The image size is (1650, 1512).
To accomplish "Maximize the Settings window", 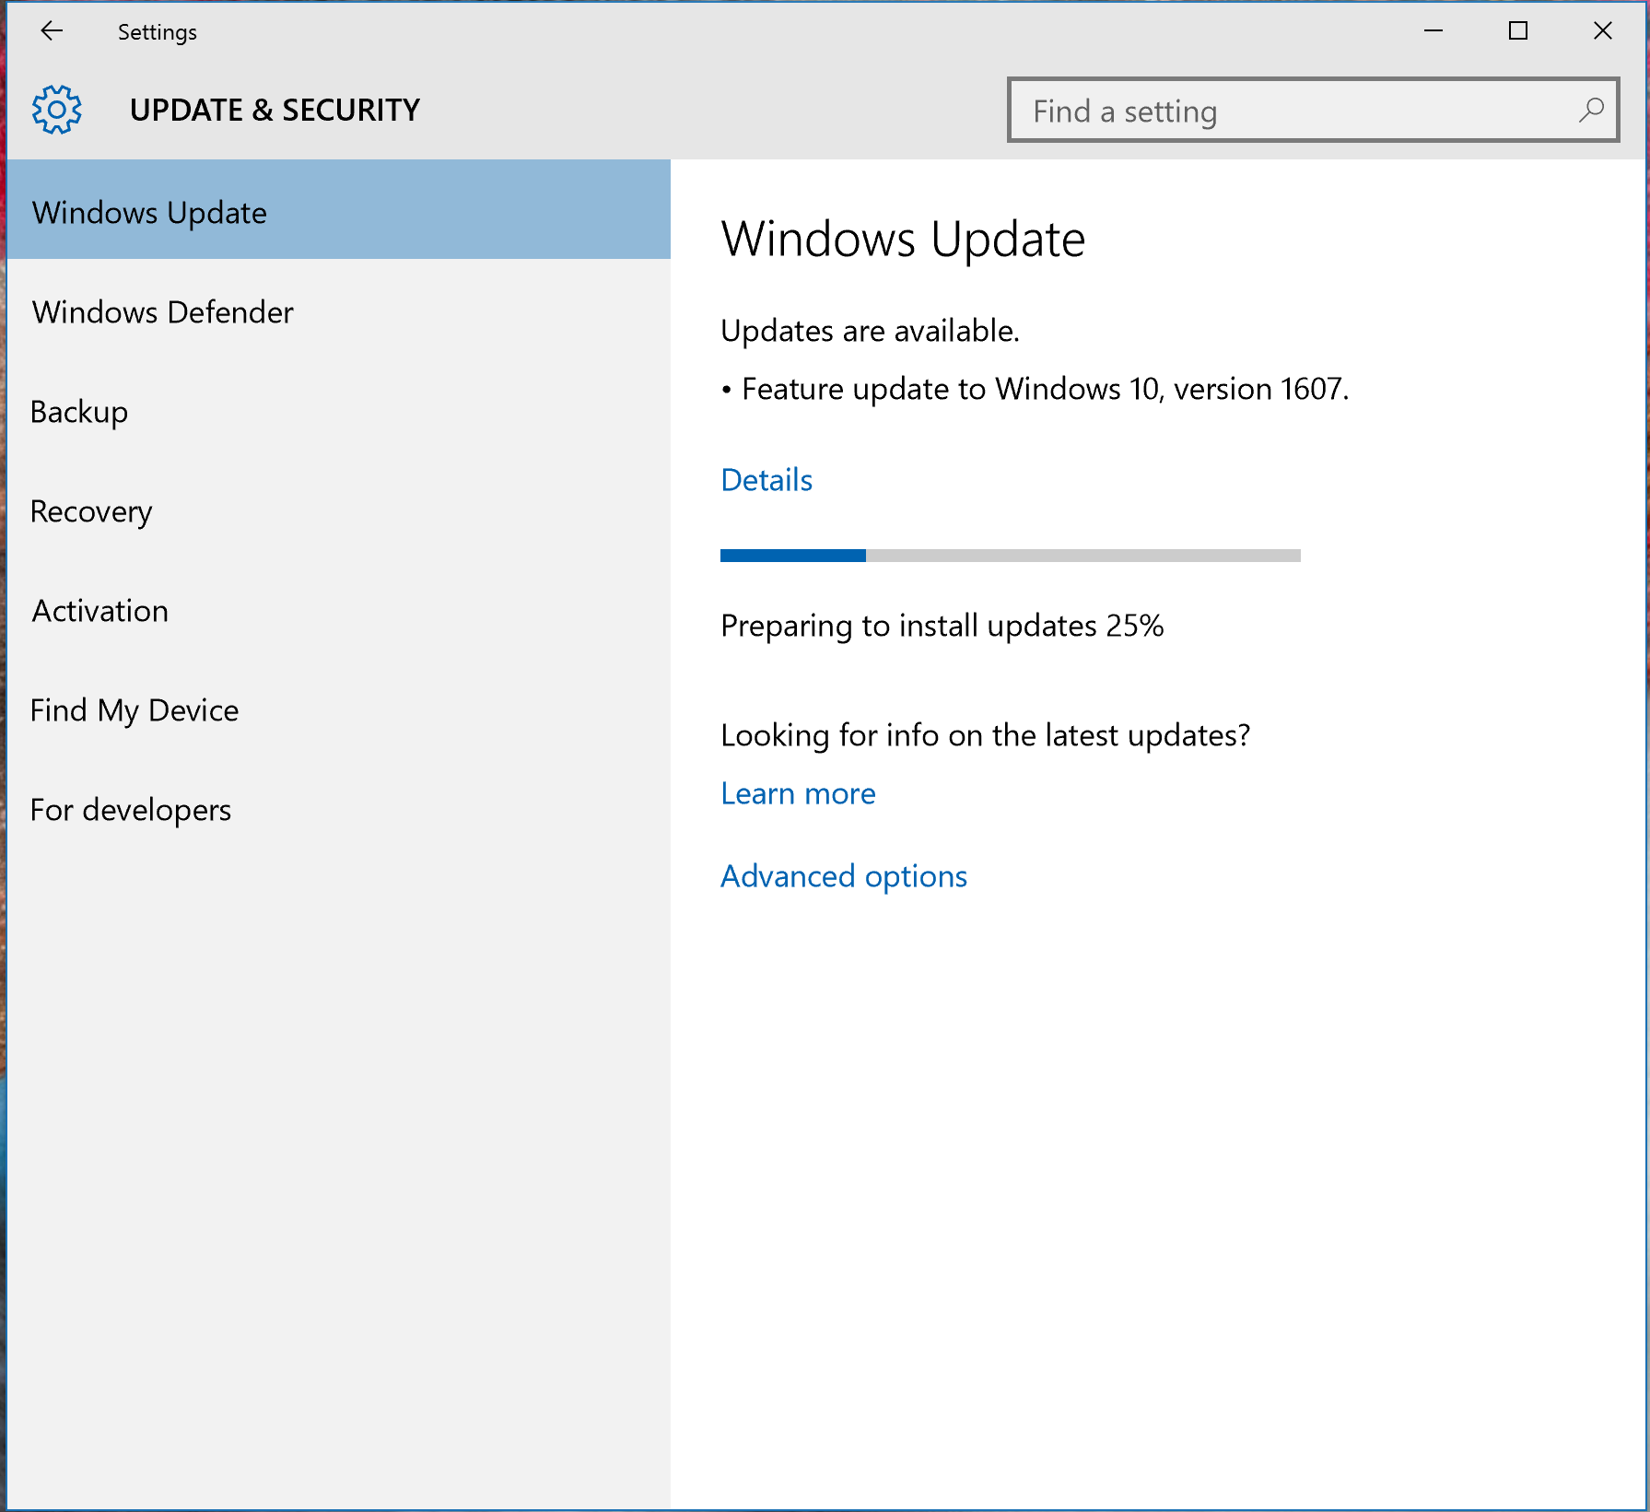I will click(1518, 31).
